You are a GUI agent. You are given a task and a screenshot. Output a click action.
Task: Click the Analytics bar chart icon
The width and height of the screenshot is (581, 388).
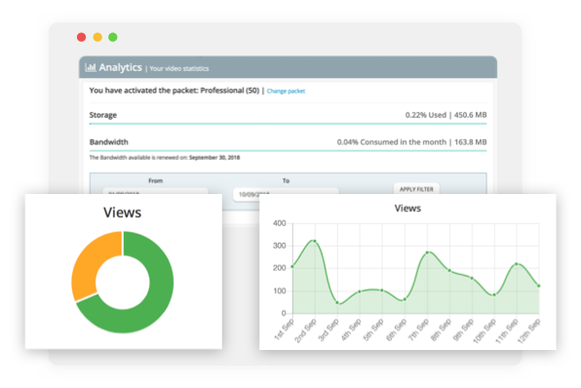click(x=91, y=67)
